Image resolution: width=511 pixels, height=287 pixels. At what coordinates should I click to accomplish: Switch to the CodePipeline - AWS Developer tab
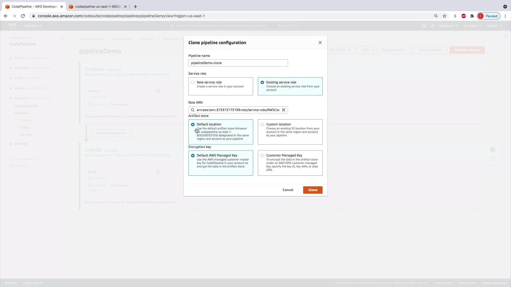coord(34,6)
